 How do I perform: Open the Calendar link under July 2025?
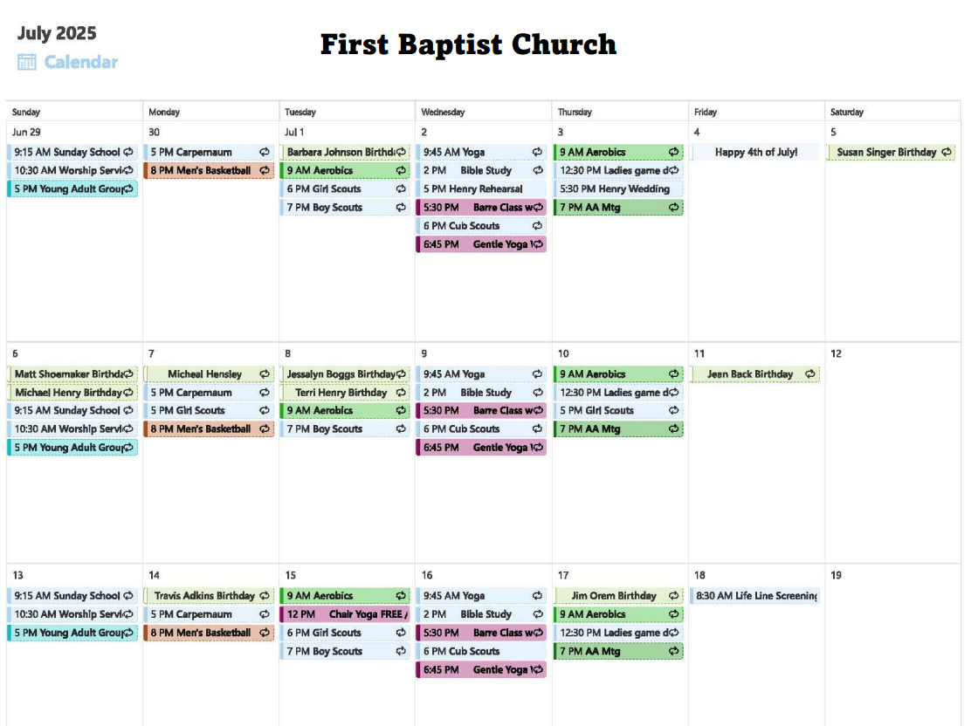81,62
